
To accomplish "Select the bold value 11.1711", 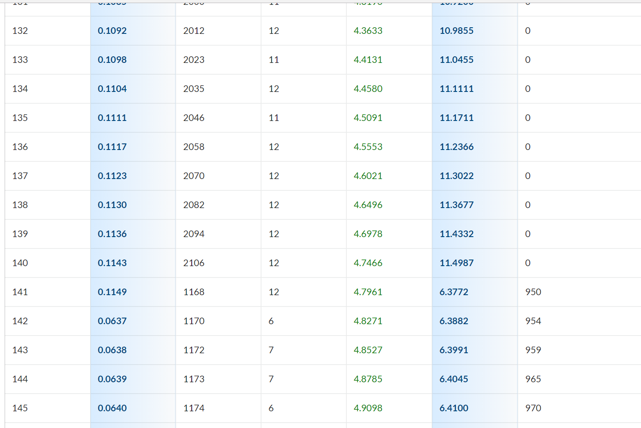I will tap(456, 118).
